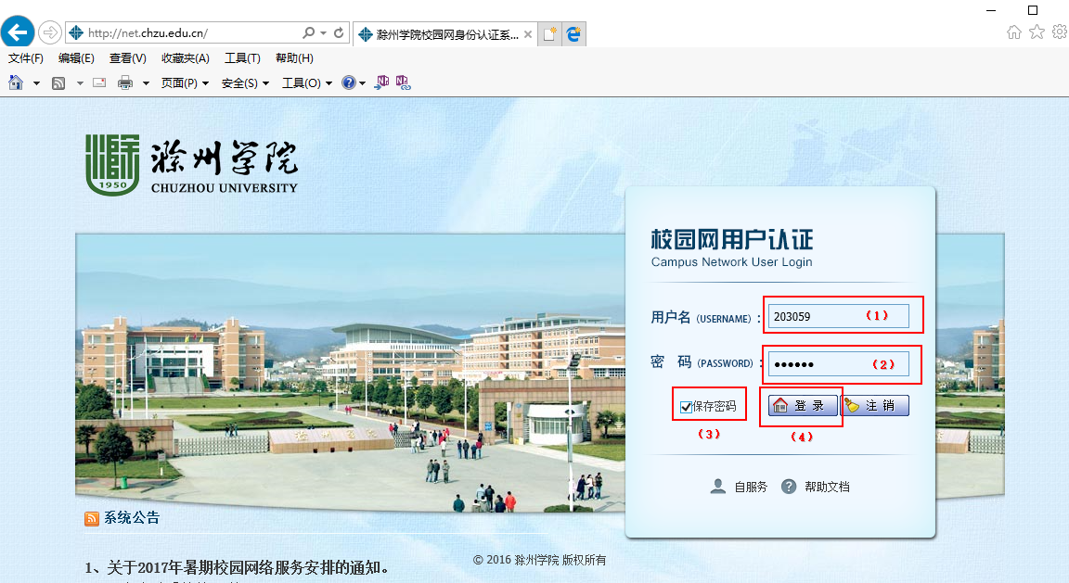The image size is (1069, 583).
Task: Launch Microsoft Edge from the tab bar icon
Action: pyautogui.click(x=574, y=34)
